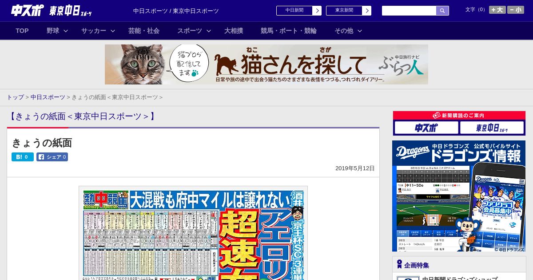Open the 野球 menu
533x280 pixels.
point(53,31)
